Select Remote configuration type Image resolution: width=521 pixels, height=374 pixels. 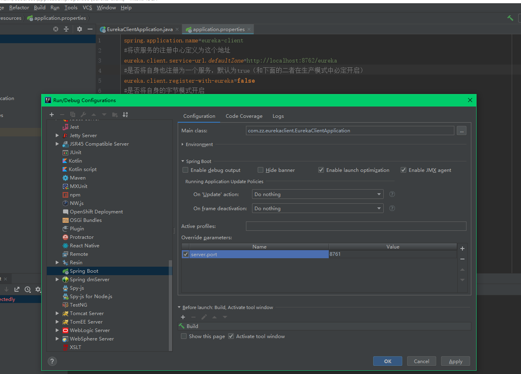pos(79,254)
